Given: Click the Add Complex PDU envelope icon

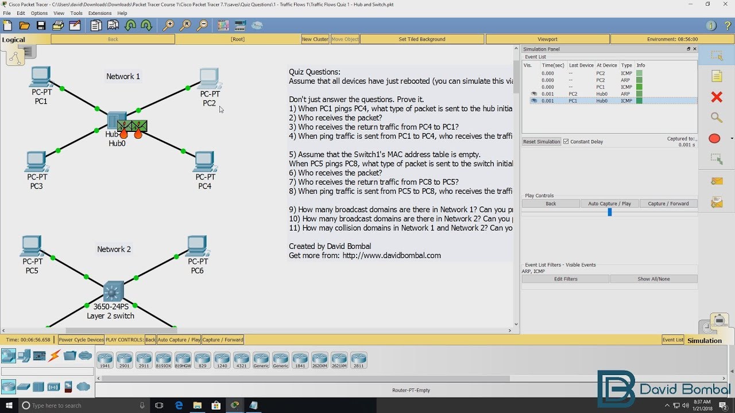Looking at the screenshot, I should click(717, 202).
